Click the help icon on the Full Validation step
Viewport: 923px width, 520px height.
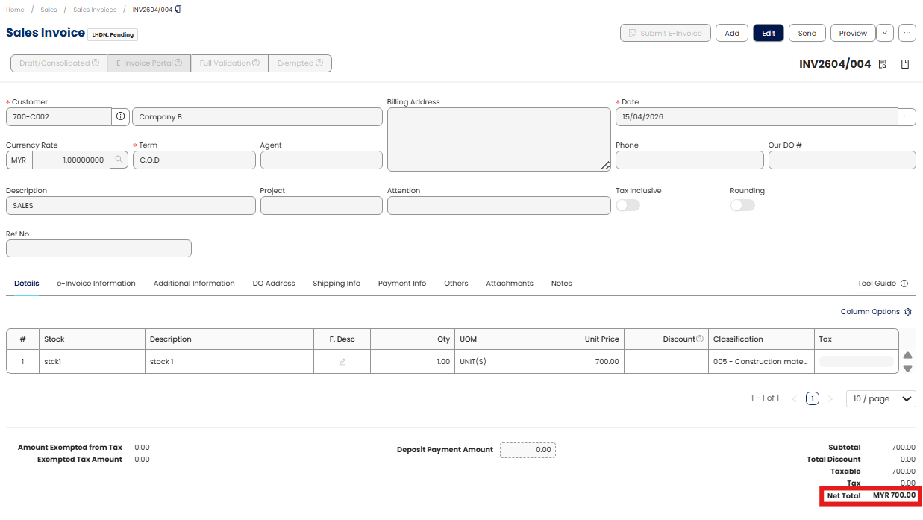point(256,63)
